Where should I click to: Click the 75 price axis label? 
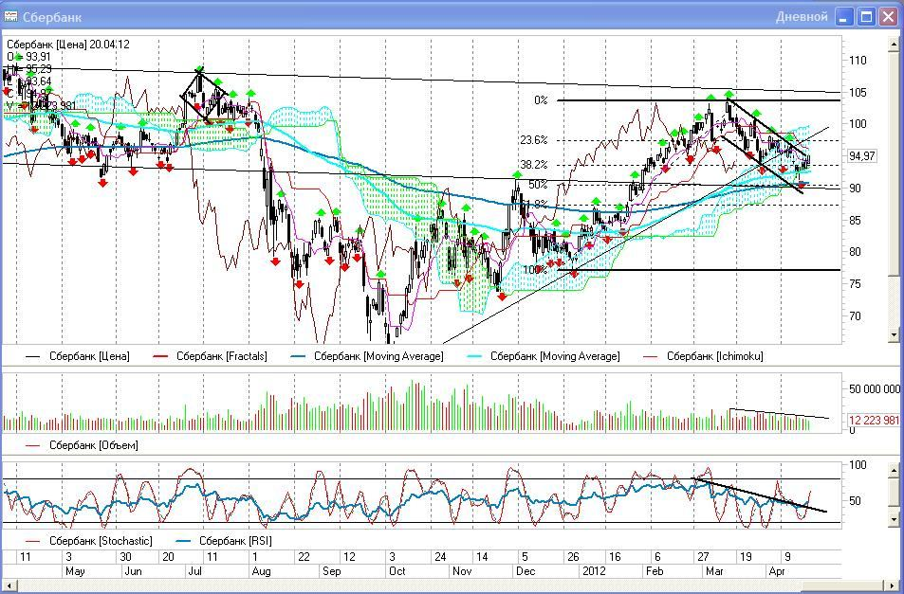[x=855, y=284]
